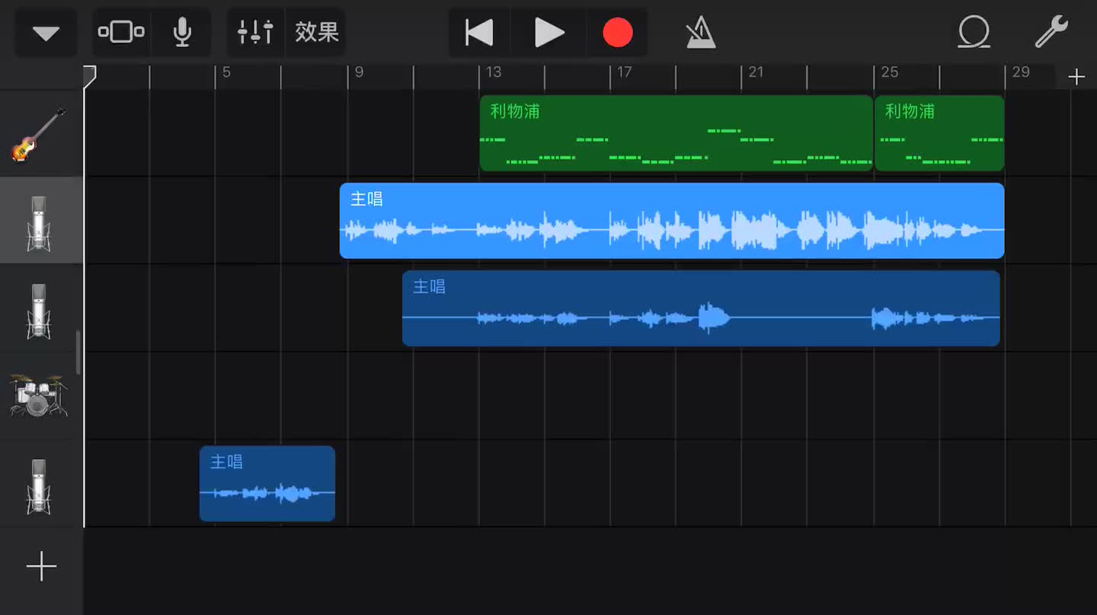The height and width of the screenshot is (615, 1097).
Task: Go to the beginning of the song
Action: 479,33
